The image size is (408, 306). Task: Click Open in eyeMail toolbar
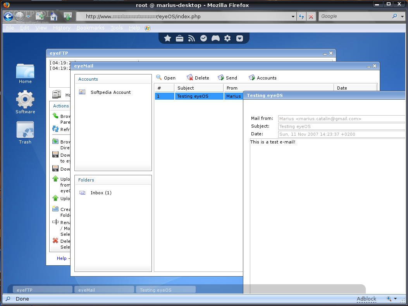point(166,78)
